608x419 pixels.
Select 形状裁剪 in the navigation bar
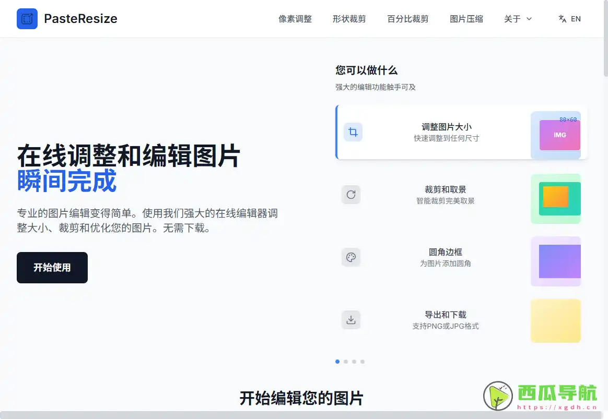click(x=349, y=19)
